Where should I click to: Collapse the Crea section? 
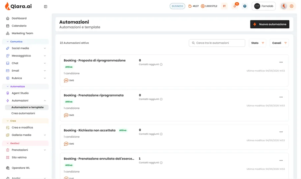tap(25, 121)
